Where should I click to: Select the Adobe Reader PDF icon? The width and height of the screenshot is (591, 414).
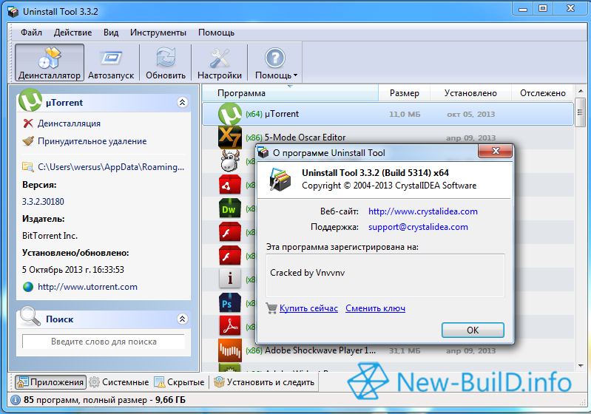pyautogui.click(x=230, y=326)
